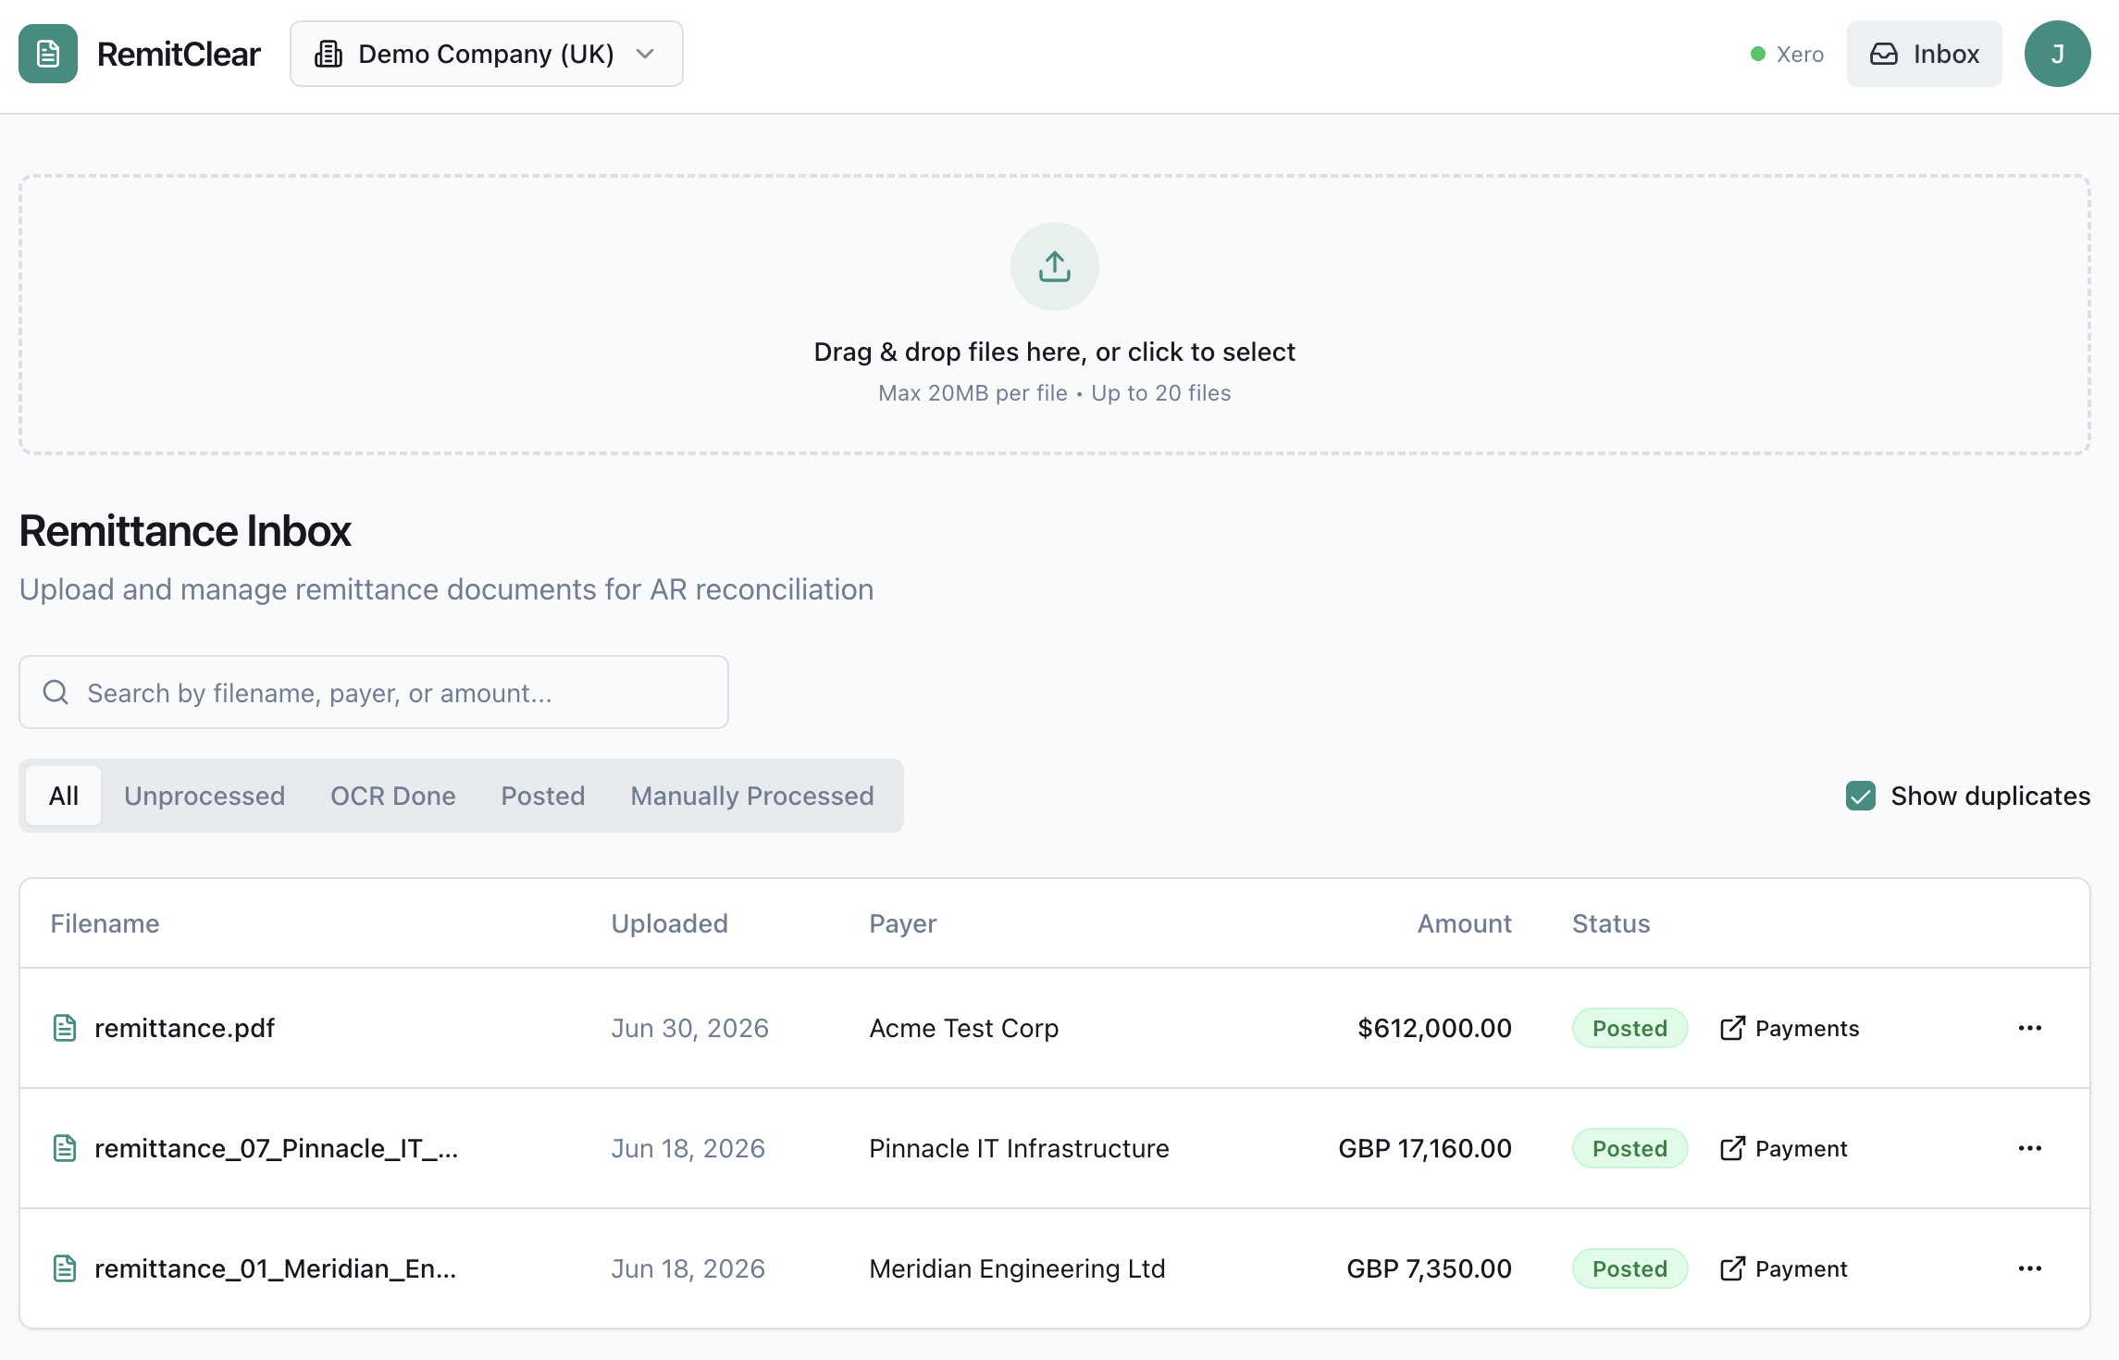Click the Xero label in header
This screenshot has height=1360, width=2119.
pyautogui.click(x=1801, y=54)
